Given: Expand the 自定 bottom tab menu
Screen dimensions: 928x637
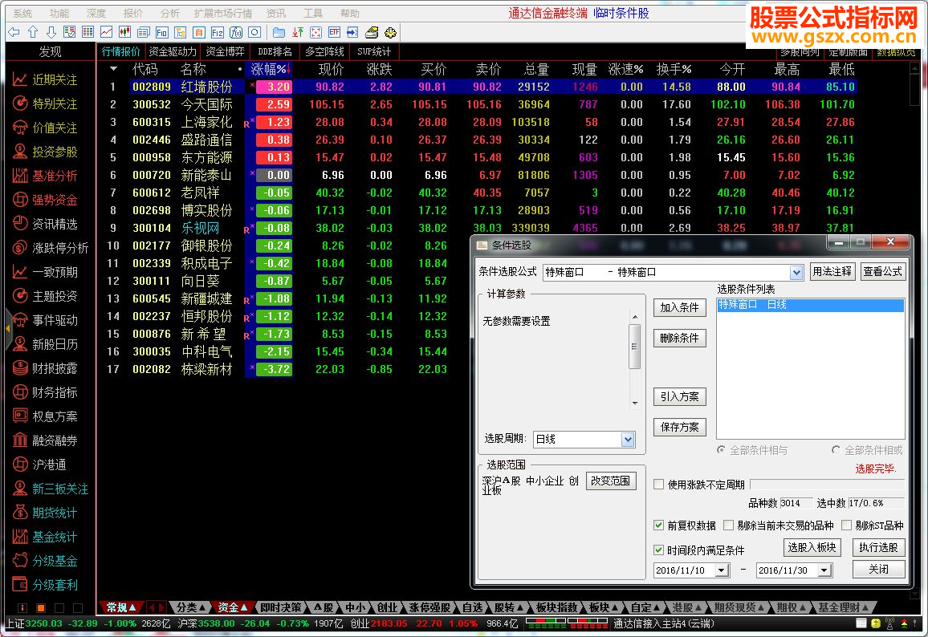Looking at the screenshot, I should click(x=645, y=607).
